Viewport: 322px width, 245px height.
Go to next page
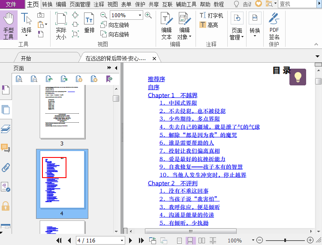(x=130, y=240)
